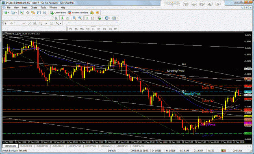Toggle the Expert Advisors button

tap(78, 13)
